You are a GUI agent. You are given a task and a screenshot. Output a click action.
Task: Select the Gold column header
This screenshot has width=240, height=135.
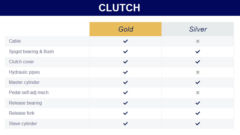click(126, 29)
